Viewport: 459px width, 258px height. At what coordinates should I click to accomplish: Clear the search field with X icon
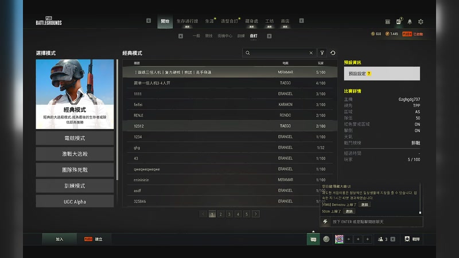click(x=311, y=53)
